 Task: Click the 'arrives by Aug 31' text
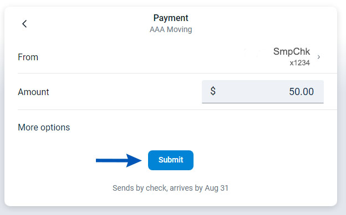pos(199,188)
